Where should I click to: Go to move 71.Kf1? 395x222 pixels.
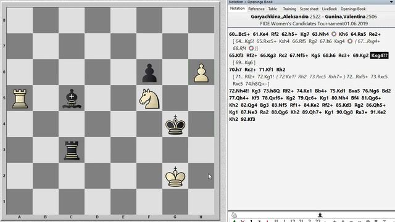point(266,70)
